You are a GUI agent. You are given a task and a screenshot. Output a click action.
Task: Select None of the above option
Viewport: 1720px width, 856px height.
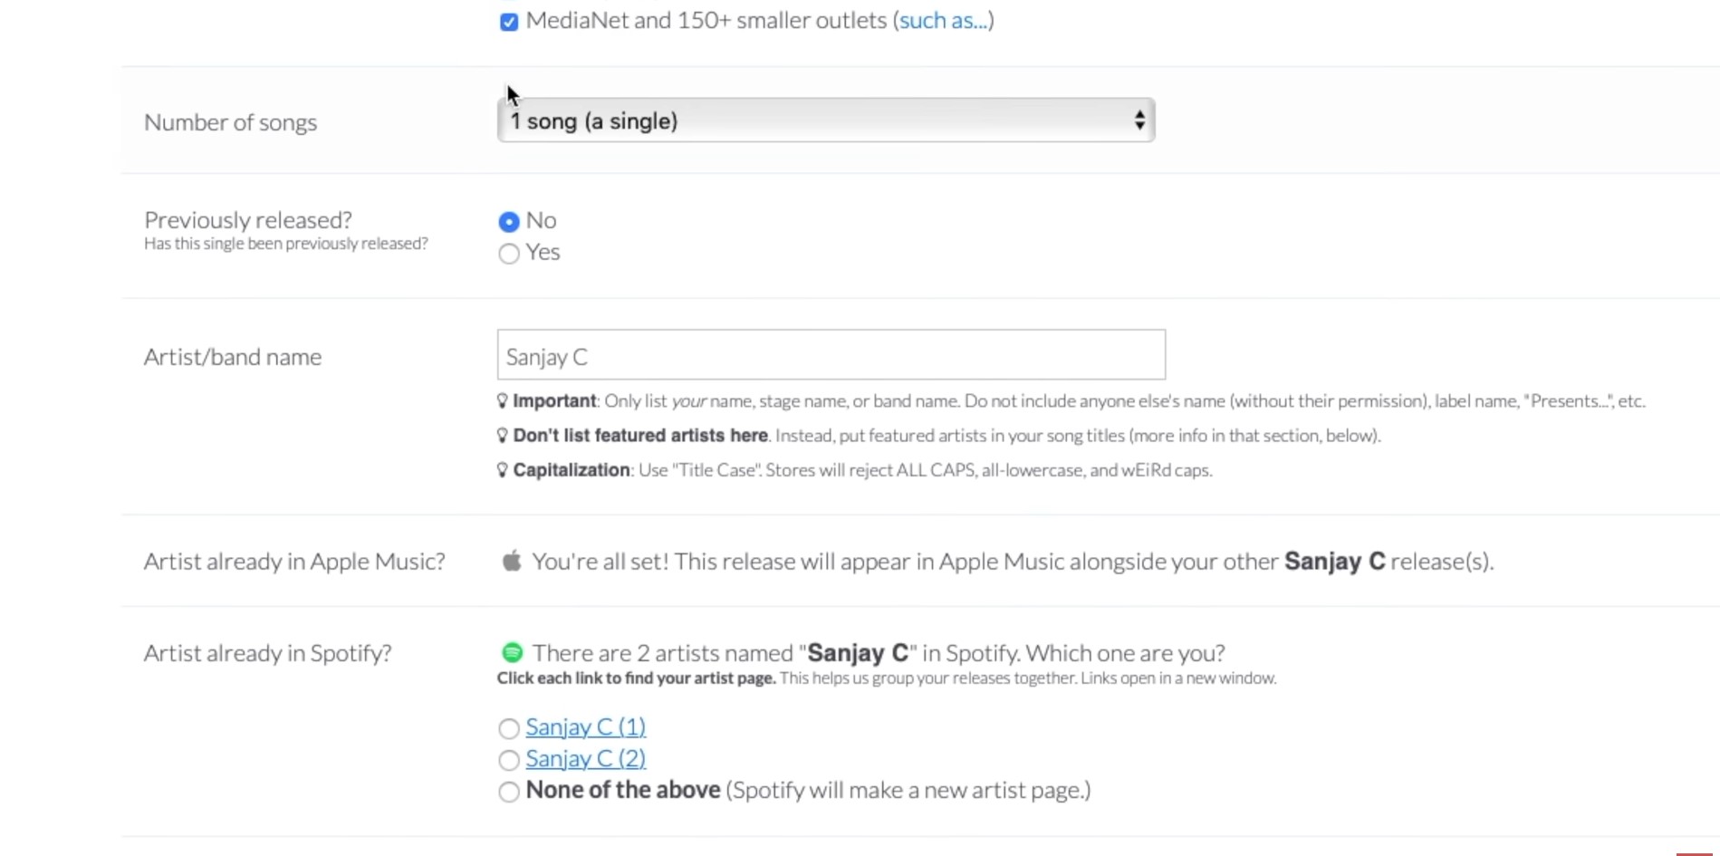tap(509, 792)
